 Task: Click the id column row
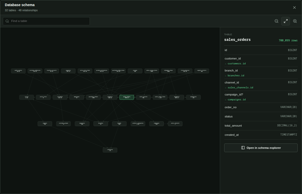261,50
